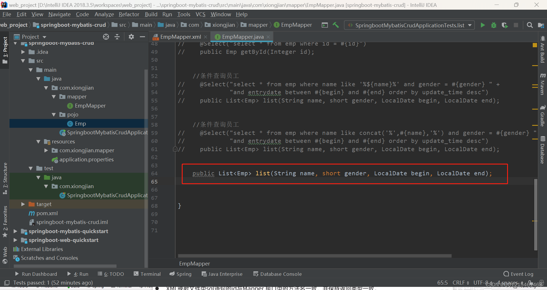This screenshot has width=547, height=290.
Task: Open run configuration dropdown list
Action: [409, 25]
